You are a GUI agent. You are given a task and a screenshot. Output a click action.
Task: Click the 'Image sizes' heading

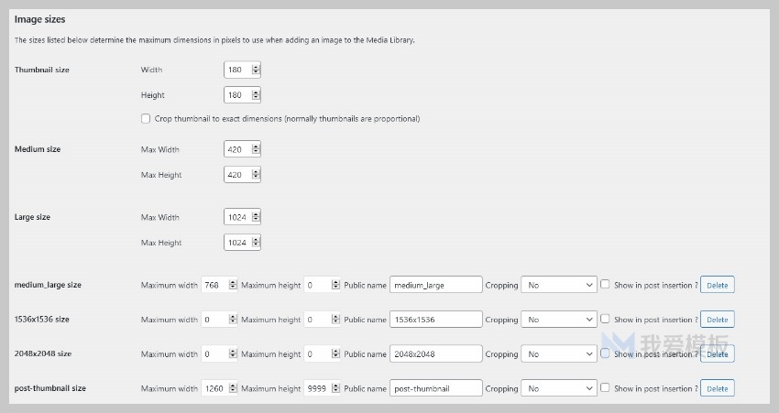click(x=39, y=19)
